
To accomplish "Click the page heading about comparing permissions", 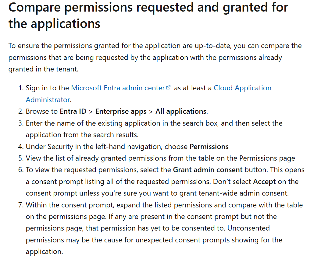I will [148, 15].
